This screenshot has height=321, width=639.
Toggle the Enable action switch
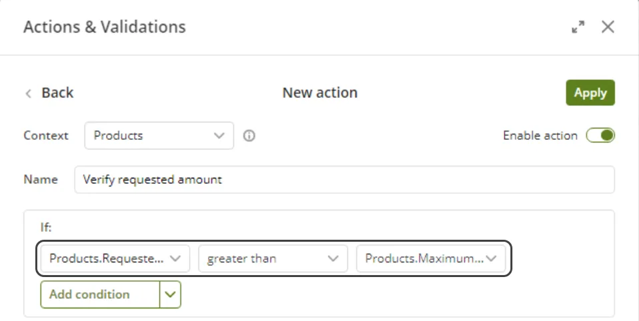600,135
